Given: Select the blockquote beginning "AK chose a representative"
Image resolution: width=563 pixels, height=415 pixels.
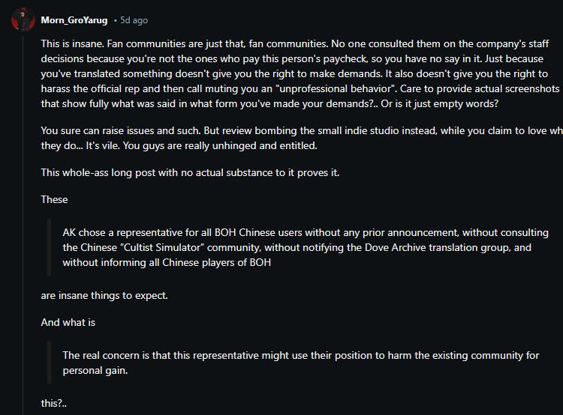Looking at the screenshot, I should point(306,247).
